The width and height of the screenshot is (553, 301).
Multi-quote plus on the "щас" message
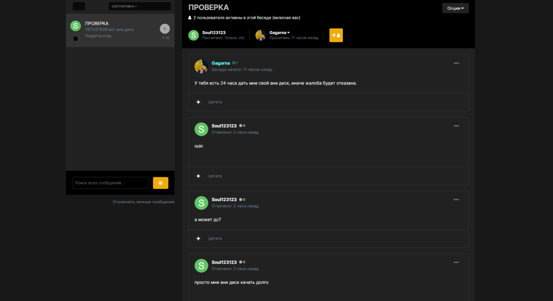198,176
